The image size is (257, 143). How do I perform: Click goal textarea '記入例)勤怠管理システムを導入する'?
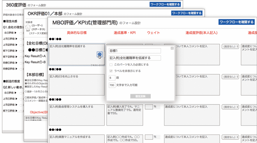click(77, 115)
